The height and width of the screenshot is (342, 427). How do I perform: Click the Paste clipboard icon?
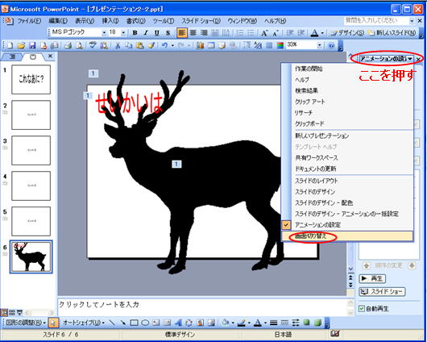pos(140,45)
